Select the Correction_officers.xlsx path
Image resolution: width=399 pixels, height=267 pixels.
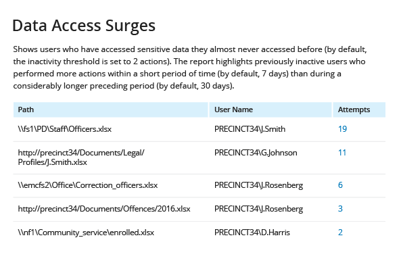[87, 185]
